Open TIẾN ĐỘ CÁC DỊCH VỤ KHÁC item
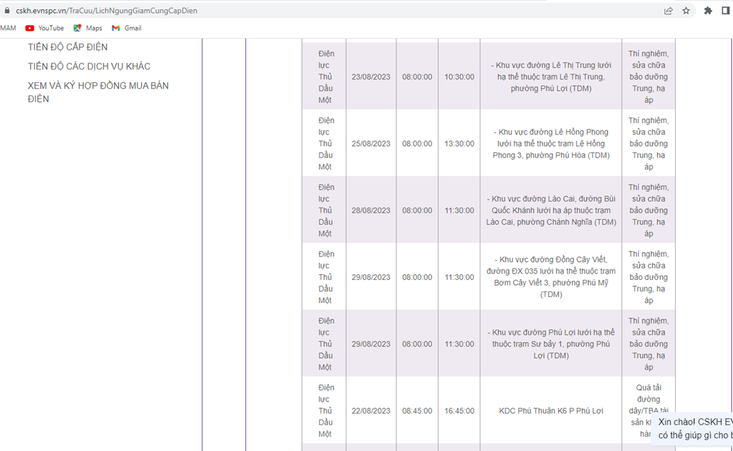733x451 pixels. (89, 67)
